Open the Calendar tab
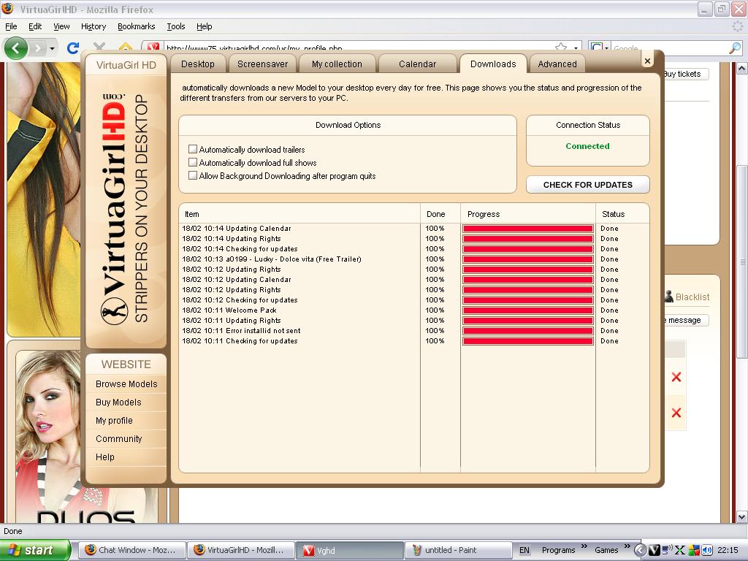748x561 pixels. [x=417, y=64]
